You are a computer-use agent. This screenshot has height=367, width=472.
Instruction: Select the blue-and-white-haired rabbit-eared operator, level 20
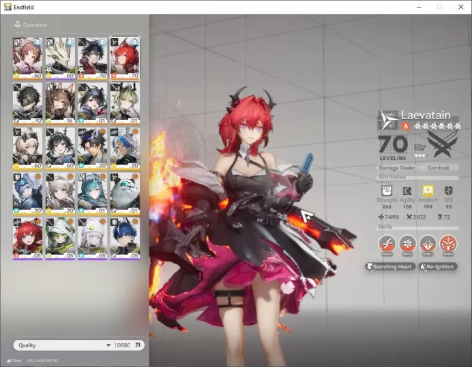click(x=125, y=148)
